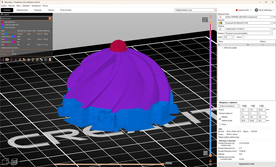This screenshot has height=167, width=276.
Task: Open the Soubor menu
Action: click(4, 6)
